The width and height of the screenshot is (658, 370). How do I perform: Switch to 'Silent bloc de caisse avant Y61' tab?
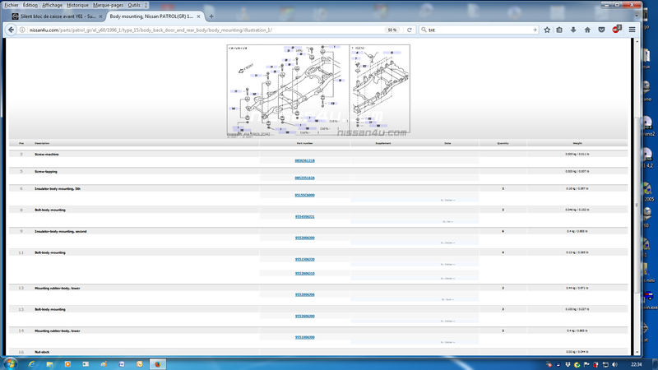56,16
